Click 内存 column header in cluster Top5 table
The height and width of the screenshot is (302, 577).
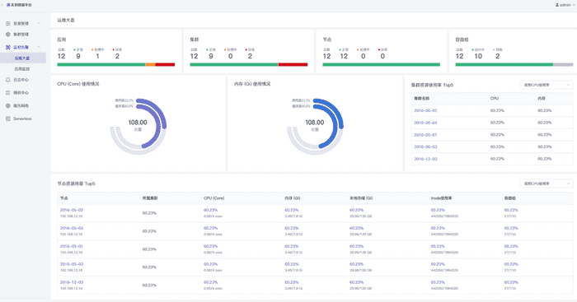click(x=542, y=99)
